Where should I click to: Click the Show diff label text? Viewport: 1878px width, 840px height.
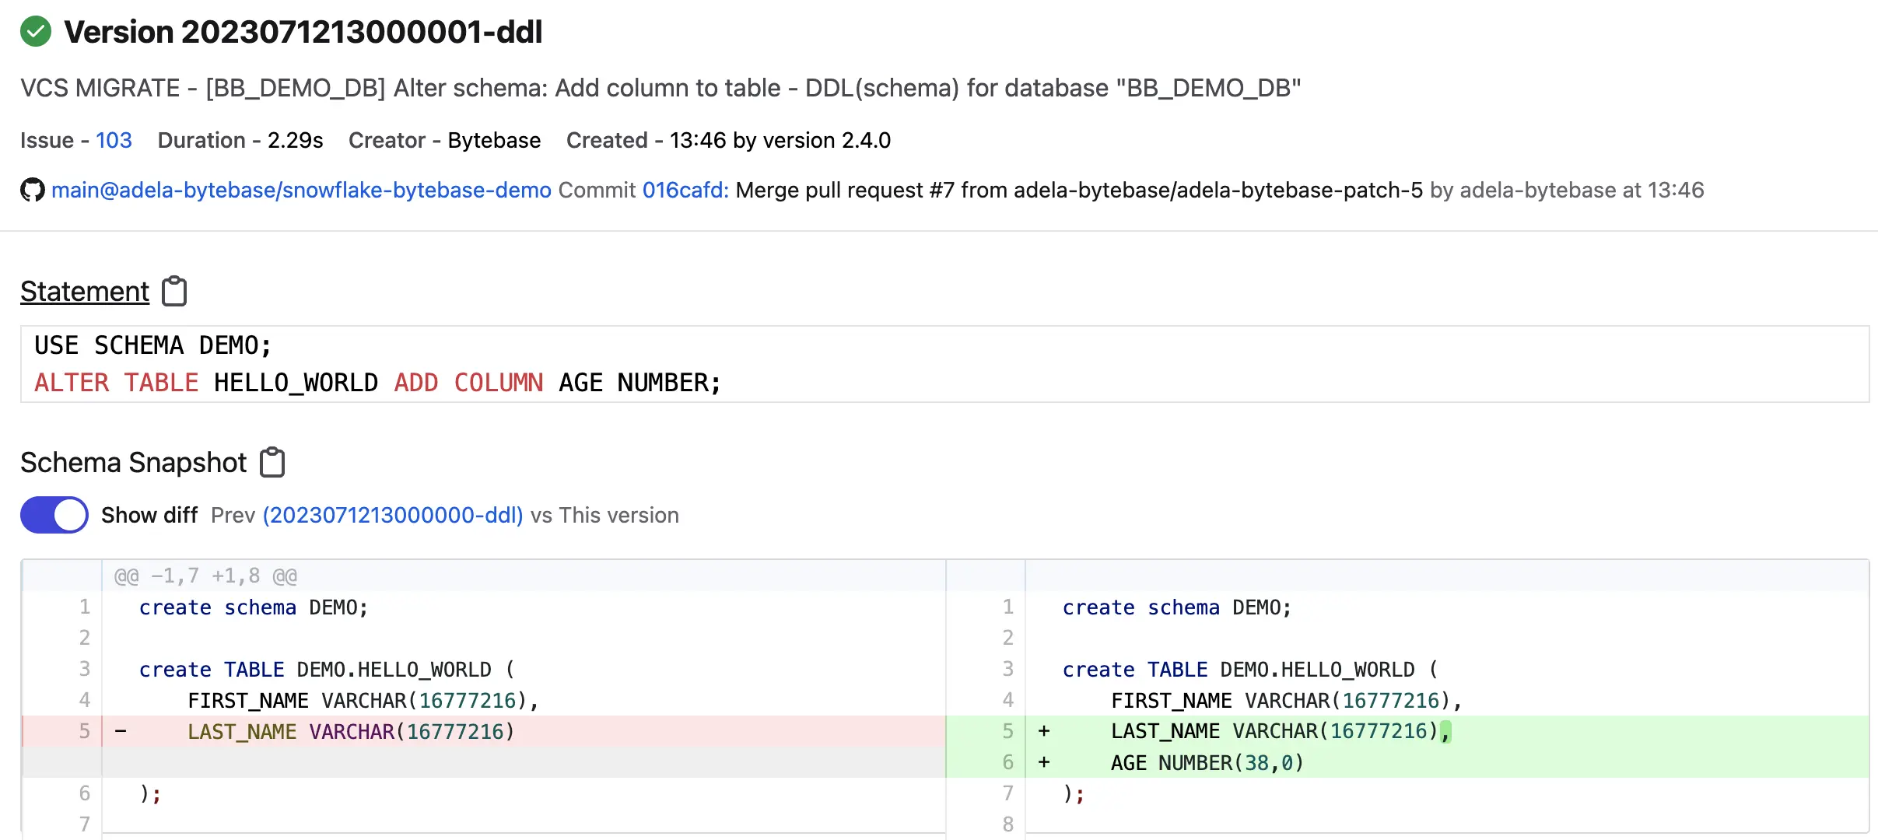[x=149, y=515]
